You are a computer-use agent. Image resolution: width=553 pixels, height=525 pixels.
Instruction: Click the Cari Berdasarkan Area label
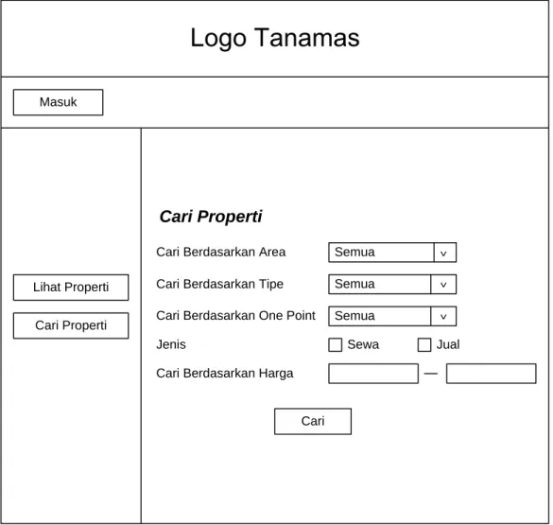tap(221, 252)
